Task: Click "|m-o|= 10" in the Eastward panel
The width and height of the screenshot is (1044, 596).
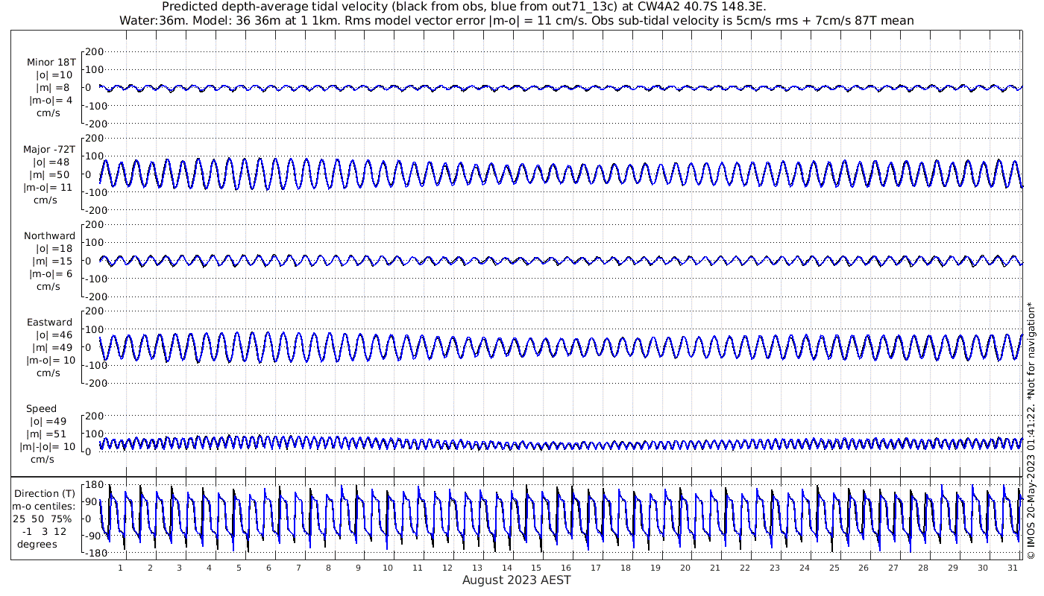Action: [x=51, y=361]
